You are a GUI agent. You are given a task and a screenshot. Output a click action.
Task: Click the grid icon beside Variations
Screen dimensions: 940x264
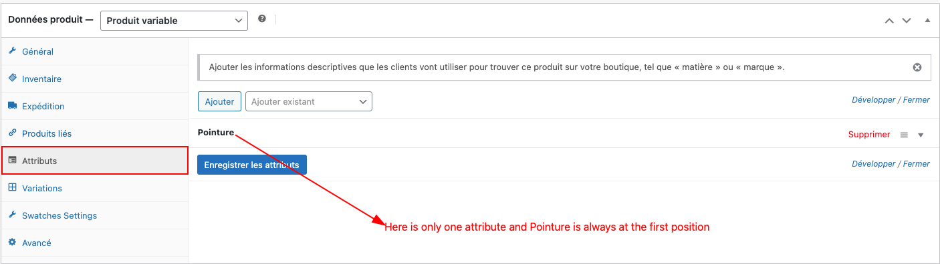pos(12,187)
